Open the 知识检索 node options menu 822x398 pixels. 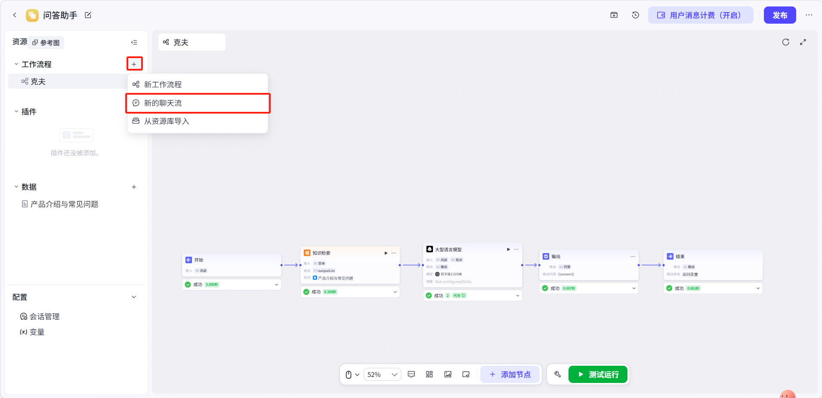click(394, 253)
